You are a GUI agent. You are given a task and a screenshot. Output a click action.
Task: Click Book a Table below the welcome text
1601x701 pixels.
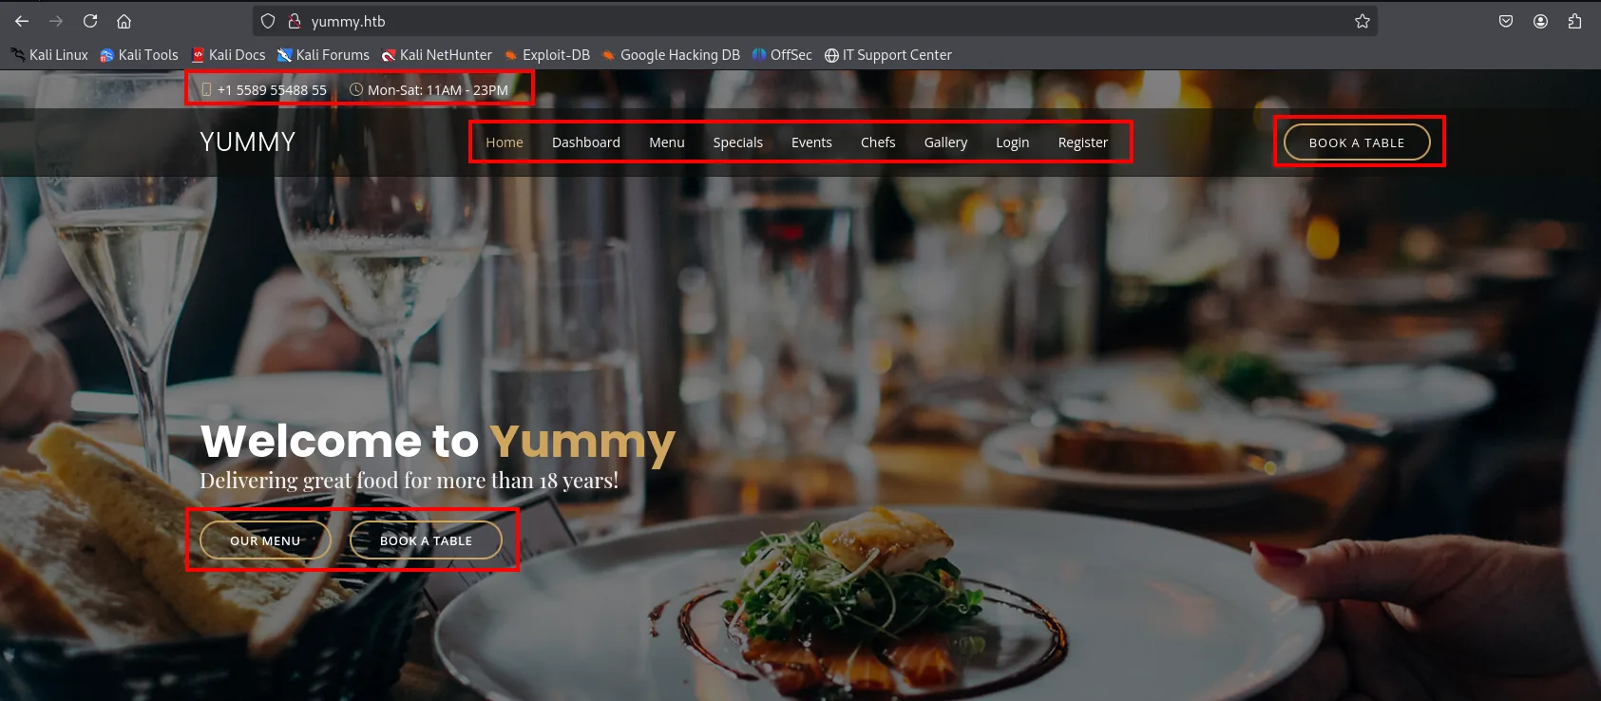click(426, 540)
